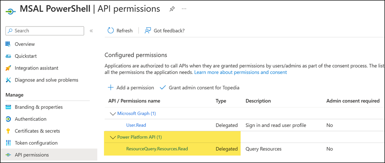This screenshot has width=385, height=163.
Task: Pin the API permissions blade
Action: pos(172,9)
